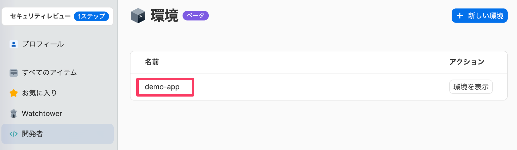Click the アクション column header
The width and height of the screenshot is (517, 150).
tap(467, 62)
